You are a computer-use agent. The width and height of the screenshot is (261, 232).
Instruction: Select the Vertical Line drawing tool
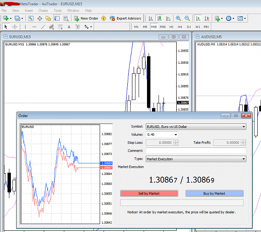(25, 27)
